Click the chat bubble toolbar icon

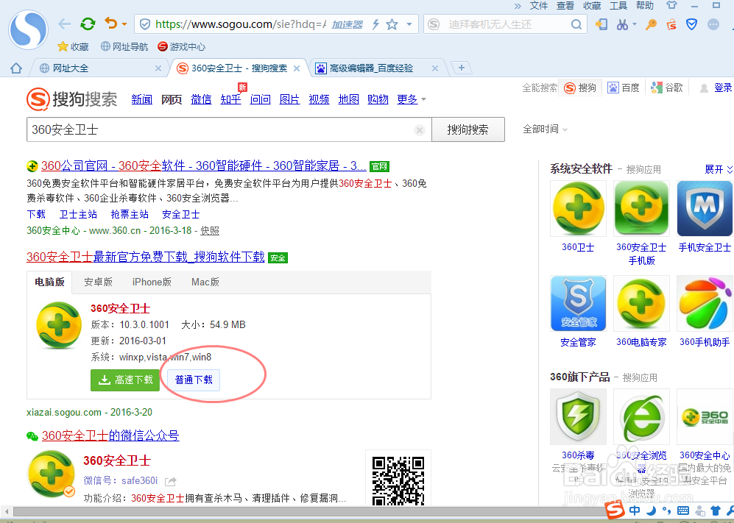(x=713, y=24)
